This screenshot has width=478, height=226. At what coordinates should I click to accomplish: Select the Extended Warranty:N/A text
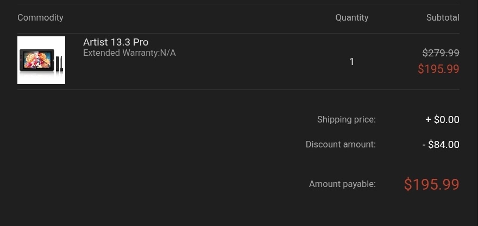(129, 53)
